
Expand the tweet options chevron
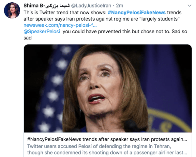click(x=190, y=6)
